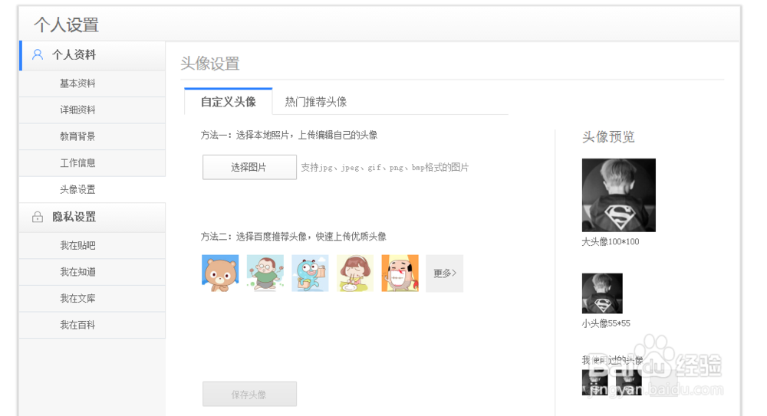Click the 选择图片 button

(249, 167)
